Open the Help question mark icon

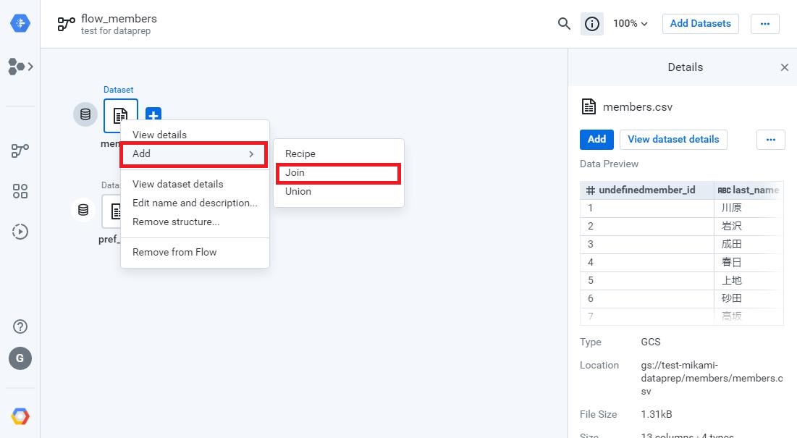click(20, 327)
